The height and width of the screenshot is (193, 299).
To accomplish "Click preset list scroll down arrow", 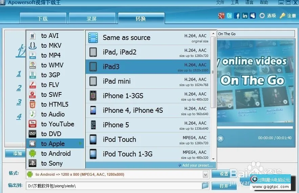I will pos(213,159).
